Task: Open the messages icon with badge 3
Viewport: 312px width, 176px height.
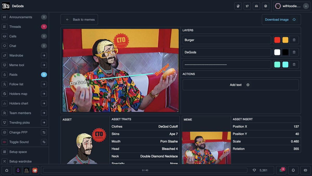Action: pyautogui.click(x=281, y=170)
